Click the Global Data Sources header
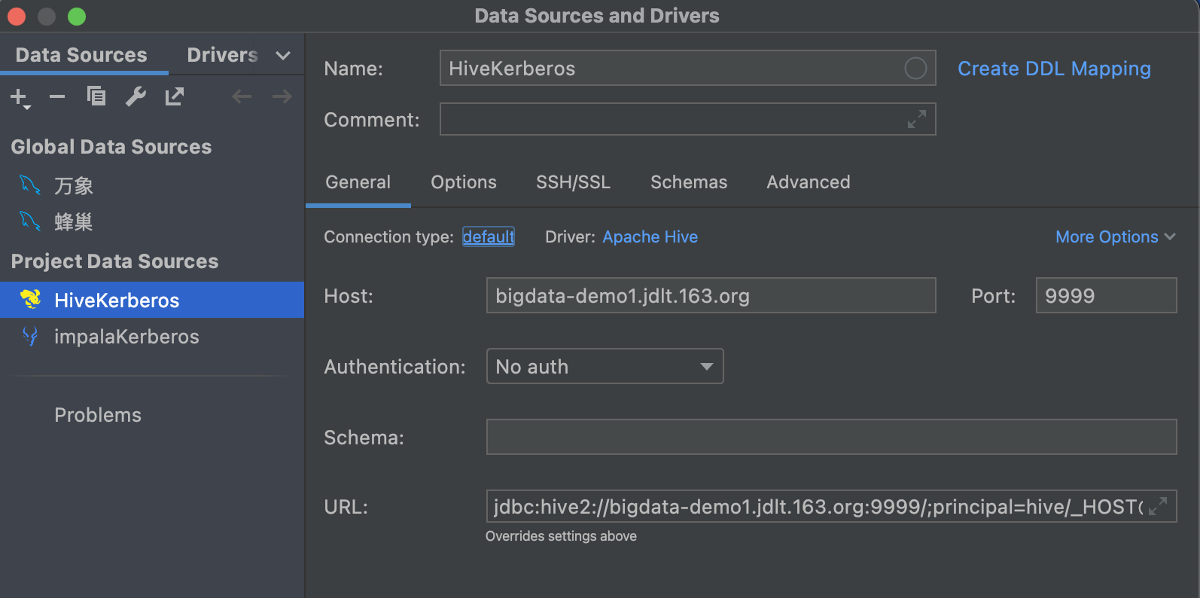The width and height of the screenshot is (1200, 598). pos(111,147)
